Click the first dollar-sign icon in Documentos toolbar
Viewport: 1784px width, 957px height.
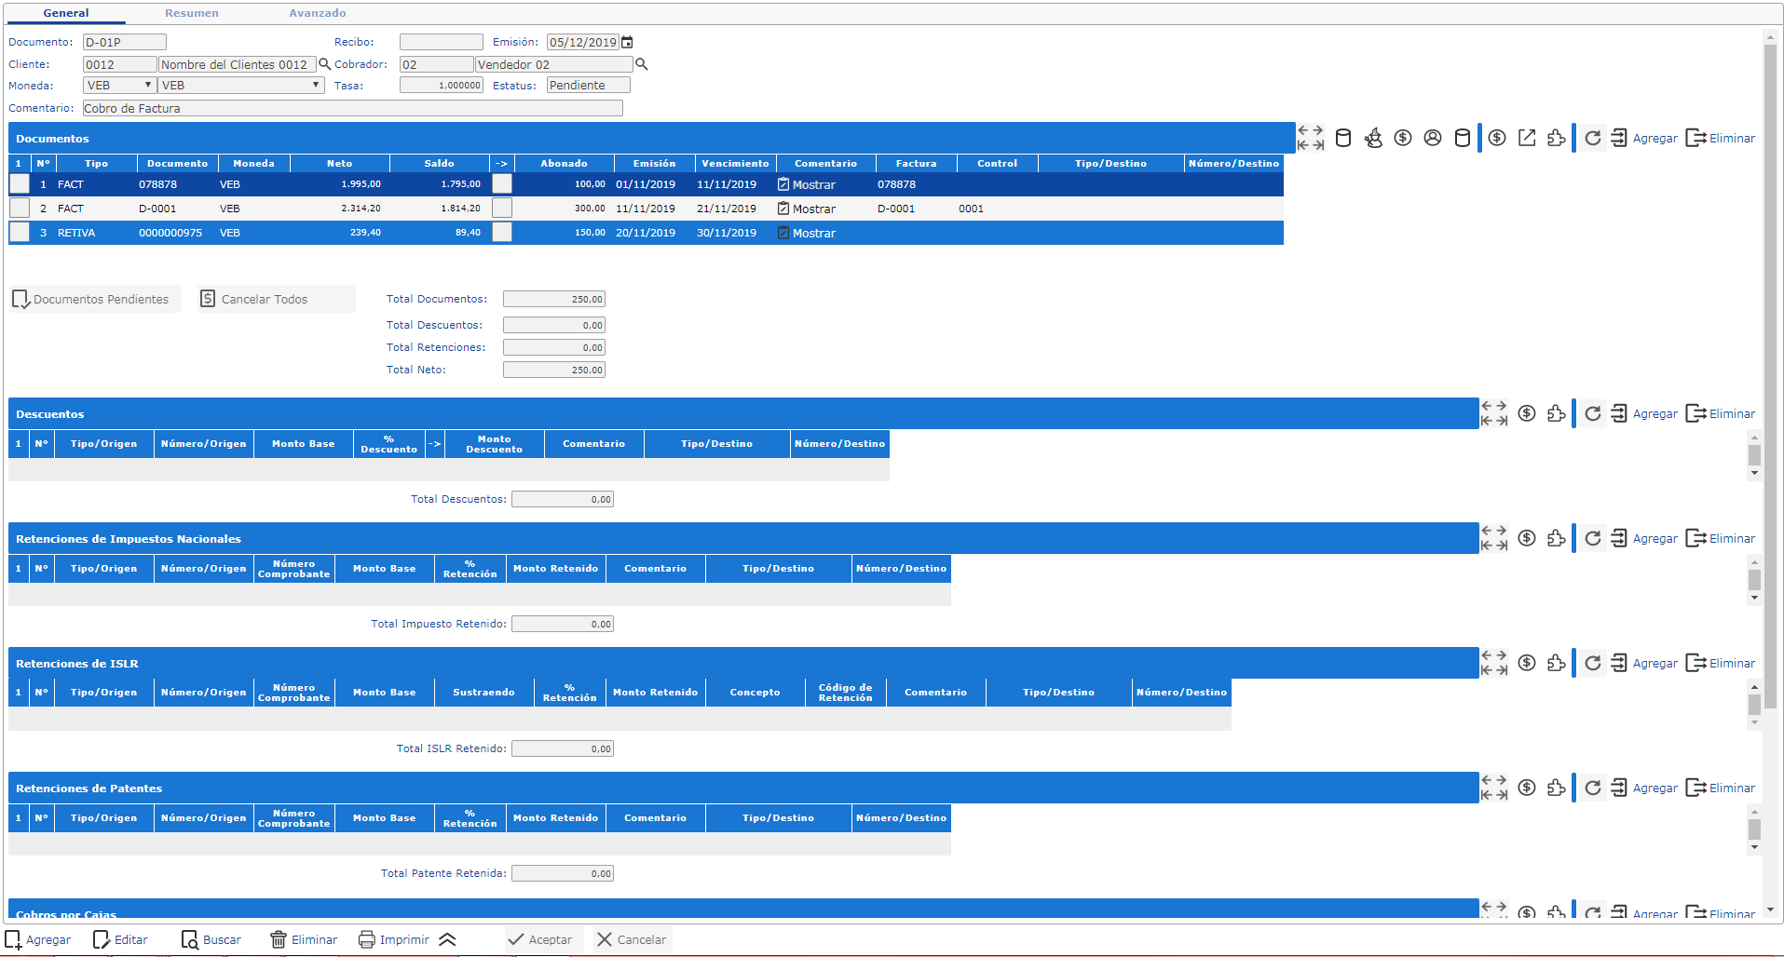tap(1403, 138)
